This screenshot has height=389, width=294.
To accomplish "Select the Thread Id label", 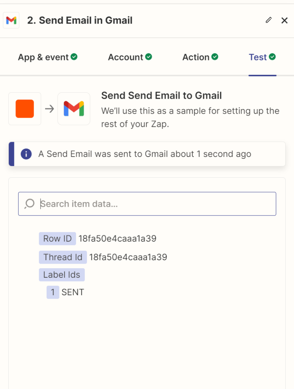I will point(63,257).
